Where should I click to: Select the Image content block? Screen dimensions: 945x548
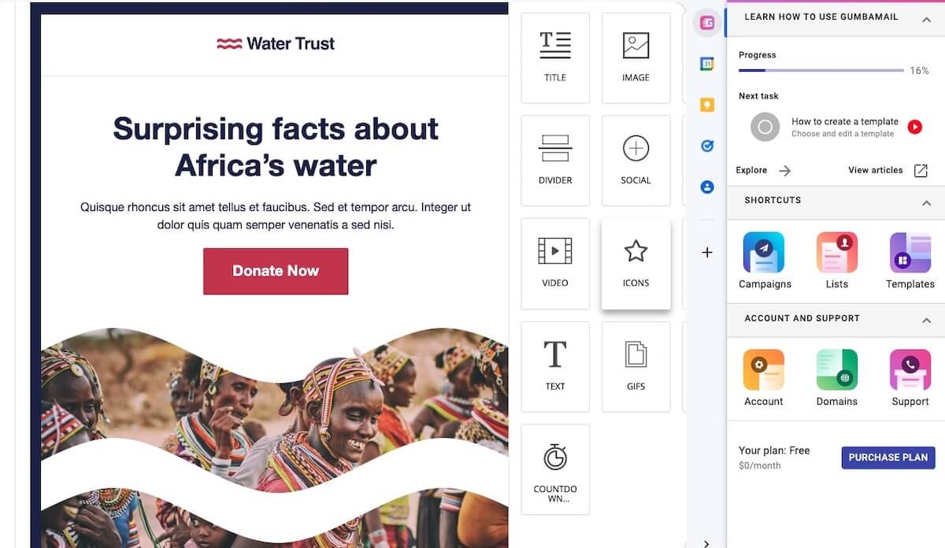[636, 57]
